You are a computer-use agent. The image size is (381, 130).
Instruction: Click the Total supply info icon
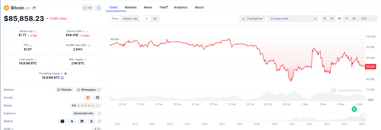pyautogui.click(x=35, y=59)
